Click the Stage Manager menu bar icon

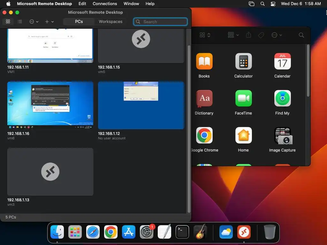pyautogui.click(x=252, y=4)
